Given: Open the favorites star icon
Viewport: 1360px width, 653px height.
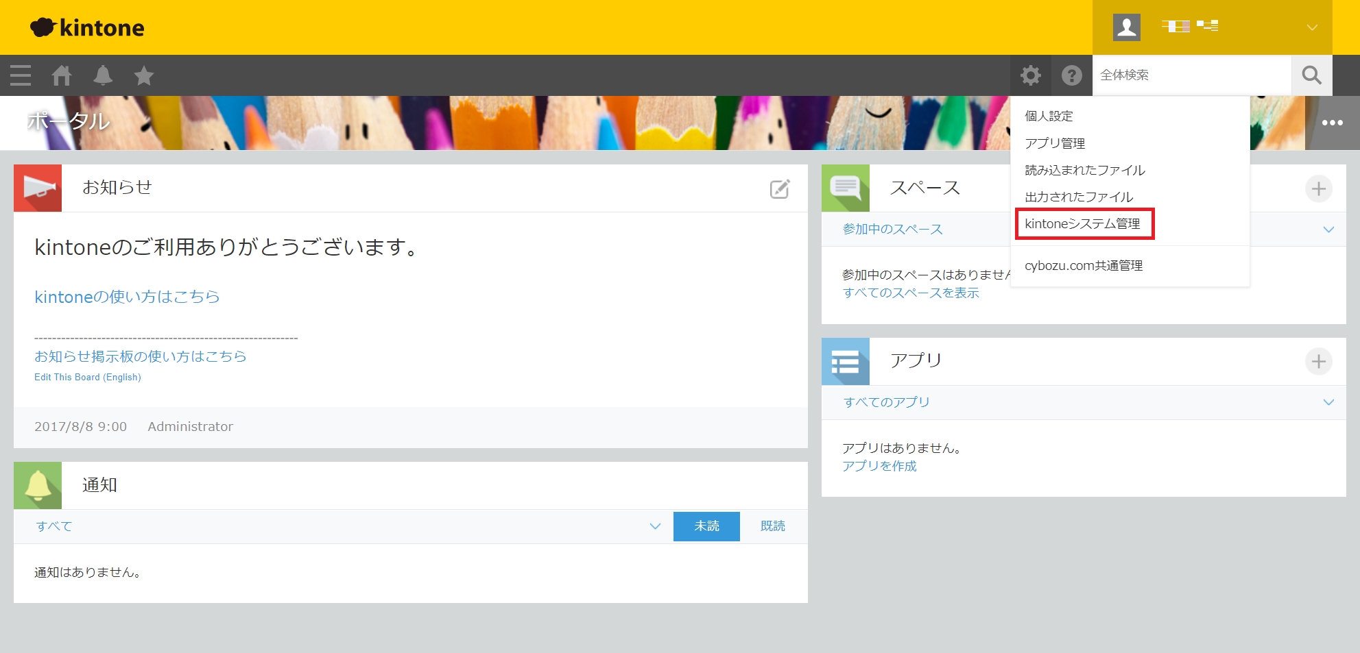Looking at the screenshot, I should [144, 75].
